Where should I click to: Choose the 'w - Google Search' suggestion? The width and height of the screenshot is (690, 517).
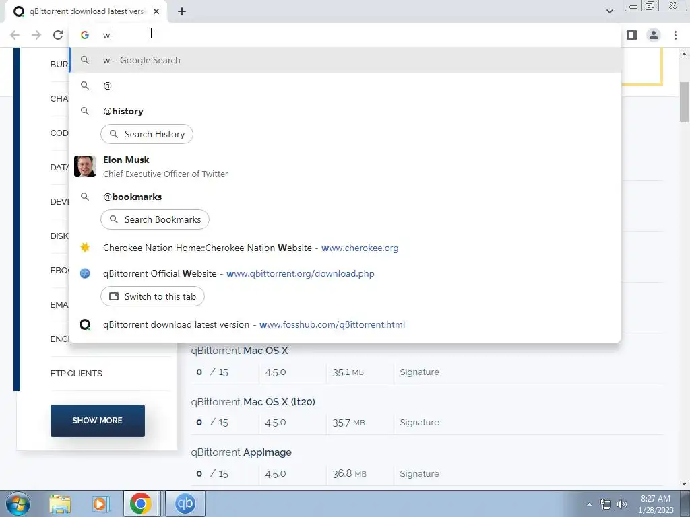point(346,60)
